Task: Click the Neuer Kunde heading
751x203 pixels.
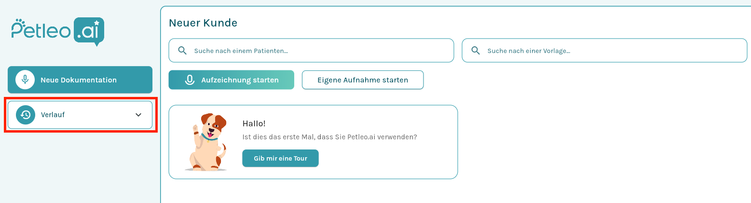Action: tap(203, 23)
